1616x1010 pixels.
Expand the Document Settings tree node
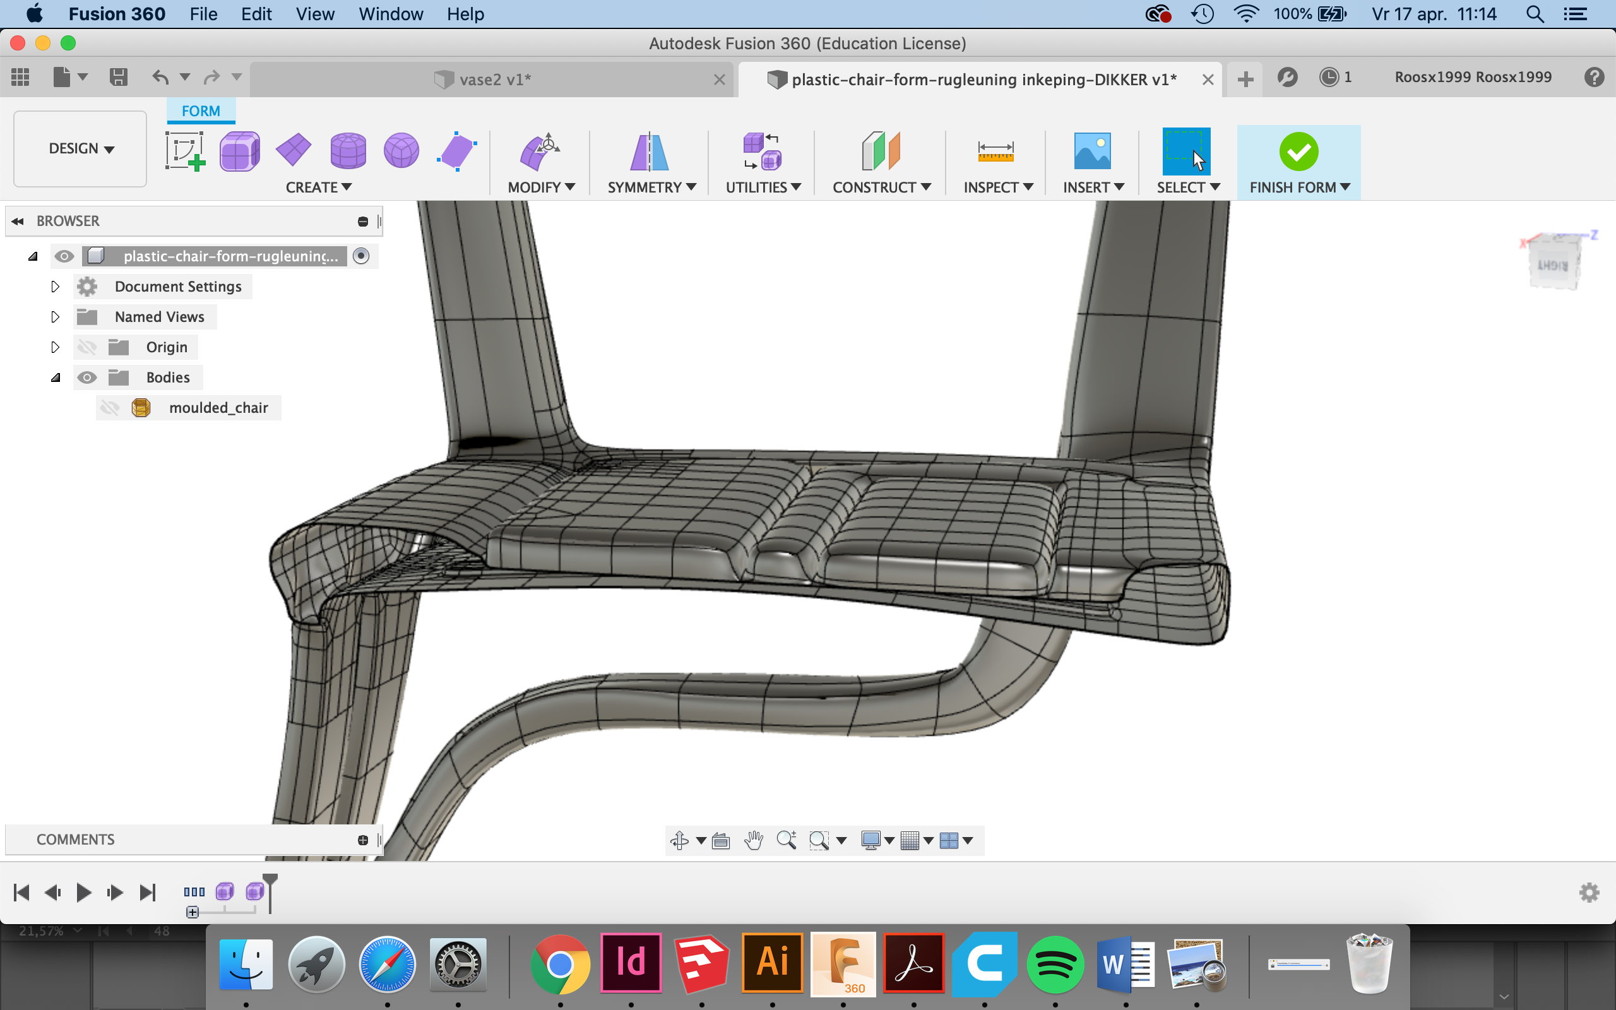56,287
